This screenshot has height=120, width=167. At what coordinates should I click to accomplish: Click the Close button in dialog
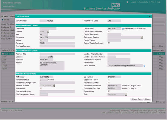(x=147, y=99)
